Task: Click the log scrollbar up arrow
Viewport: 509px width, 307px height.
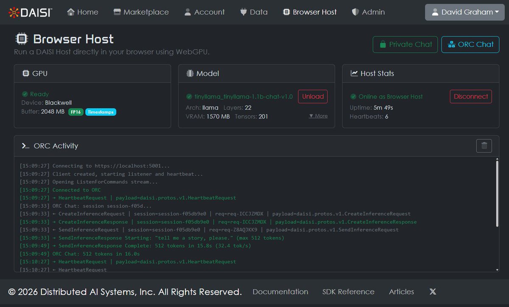Action: click(x=497, y=160)
